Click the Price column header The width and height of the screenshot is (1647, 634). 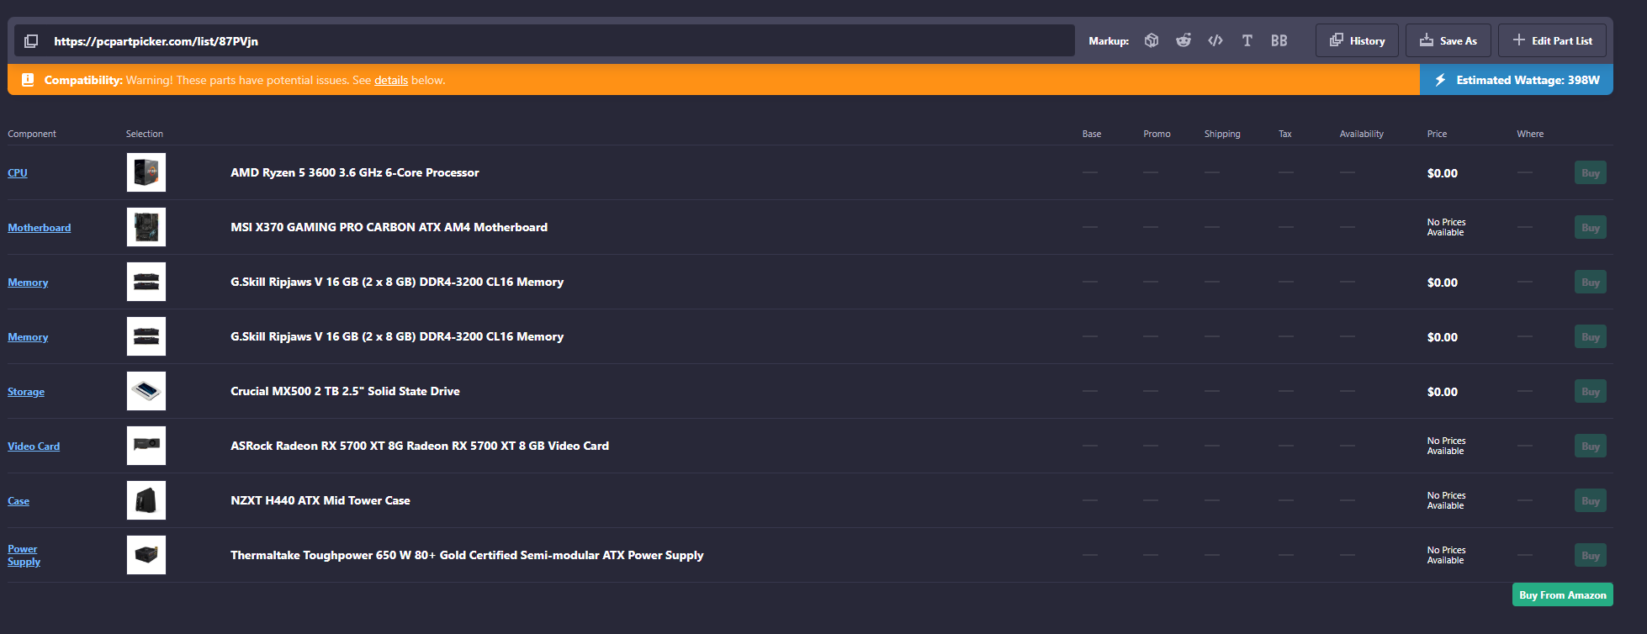point(1438,134)
